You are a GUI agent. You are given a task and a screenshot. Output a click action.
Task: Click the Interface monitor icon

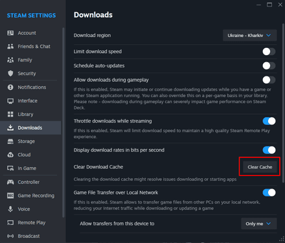pyautogui.click(x=10, y=101)
